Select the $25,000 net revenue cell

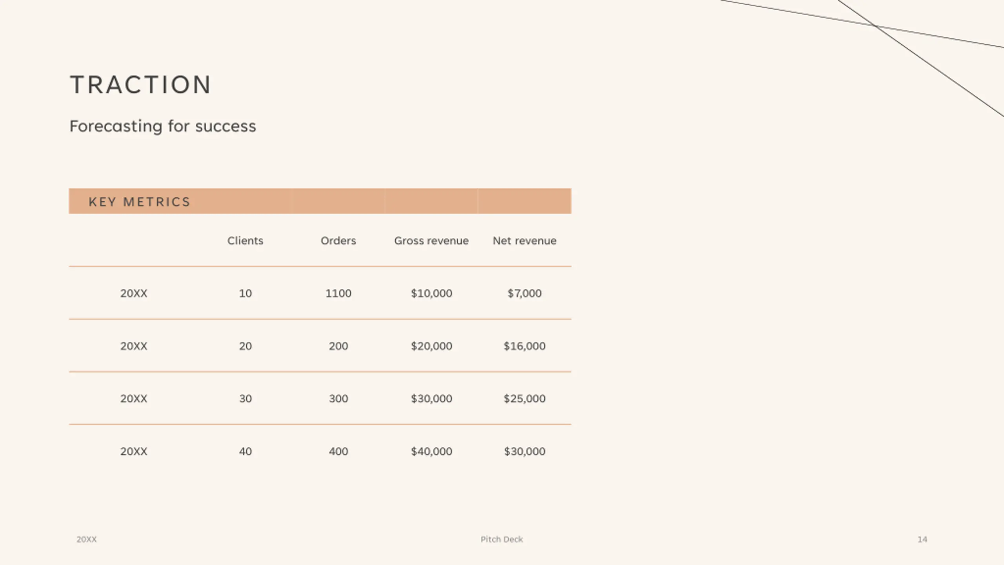tap(524, 399)
